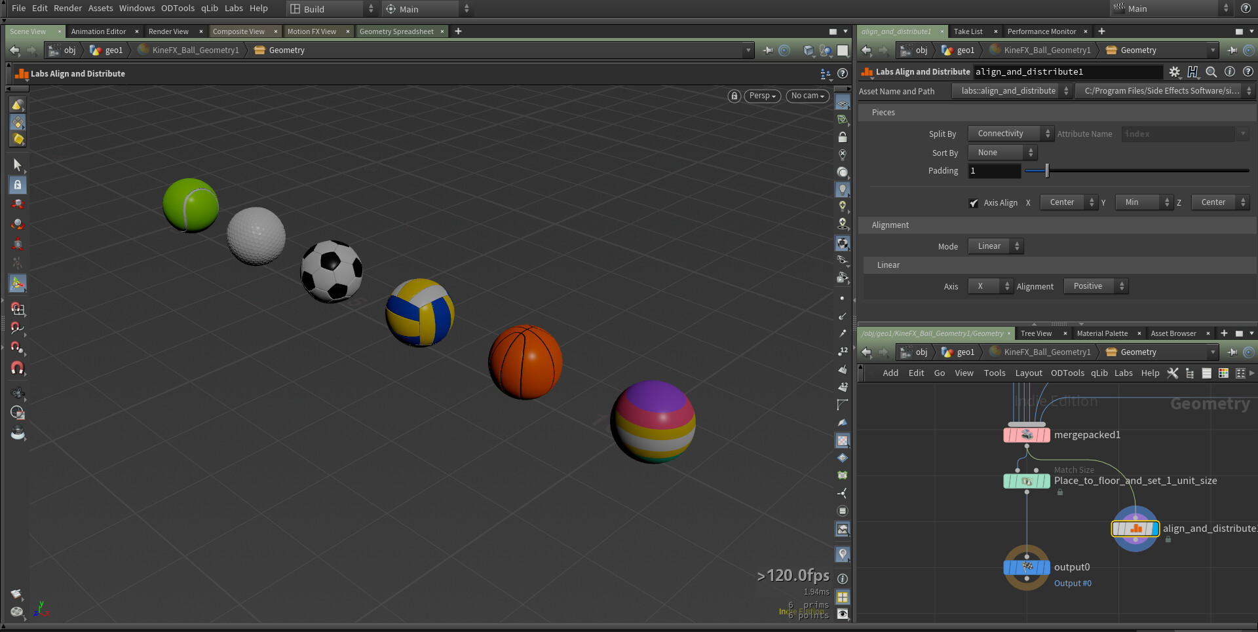The width and height of the screenshot is (1258, 632).
Task: Click the No cam camera button
Action: pyautogui.click(x=807, y=96)
